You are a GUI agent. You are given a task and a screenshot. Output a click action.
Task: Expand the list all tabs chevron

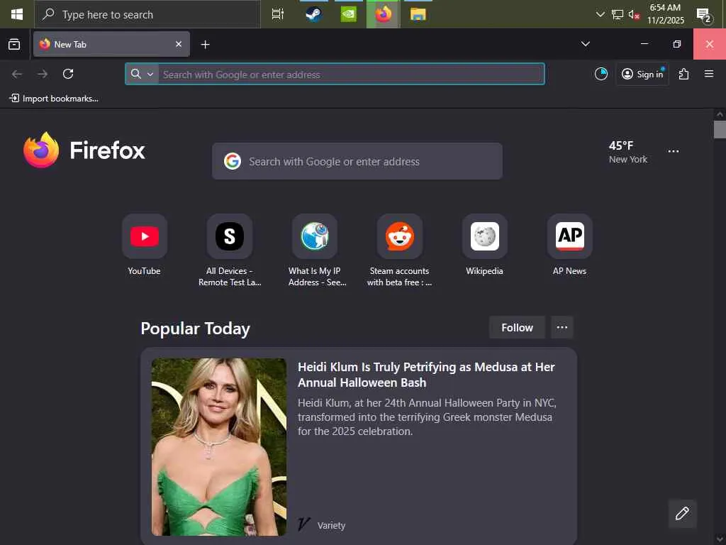click(585, 44)
